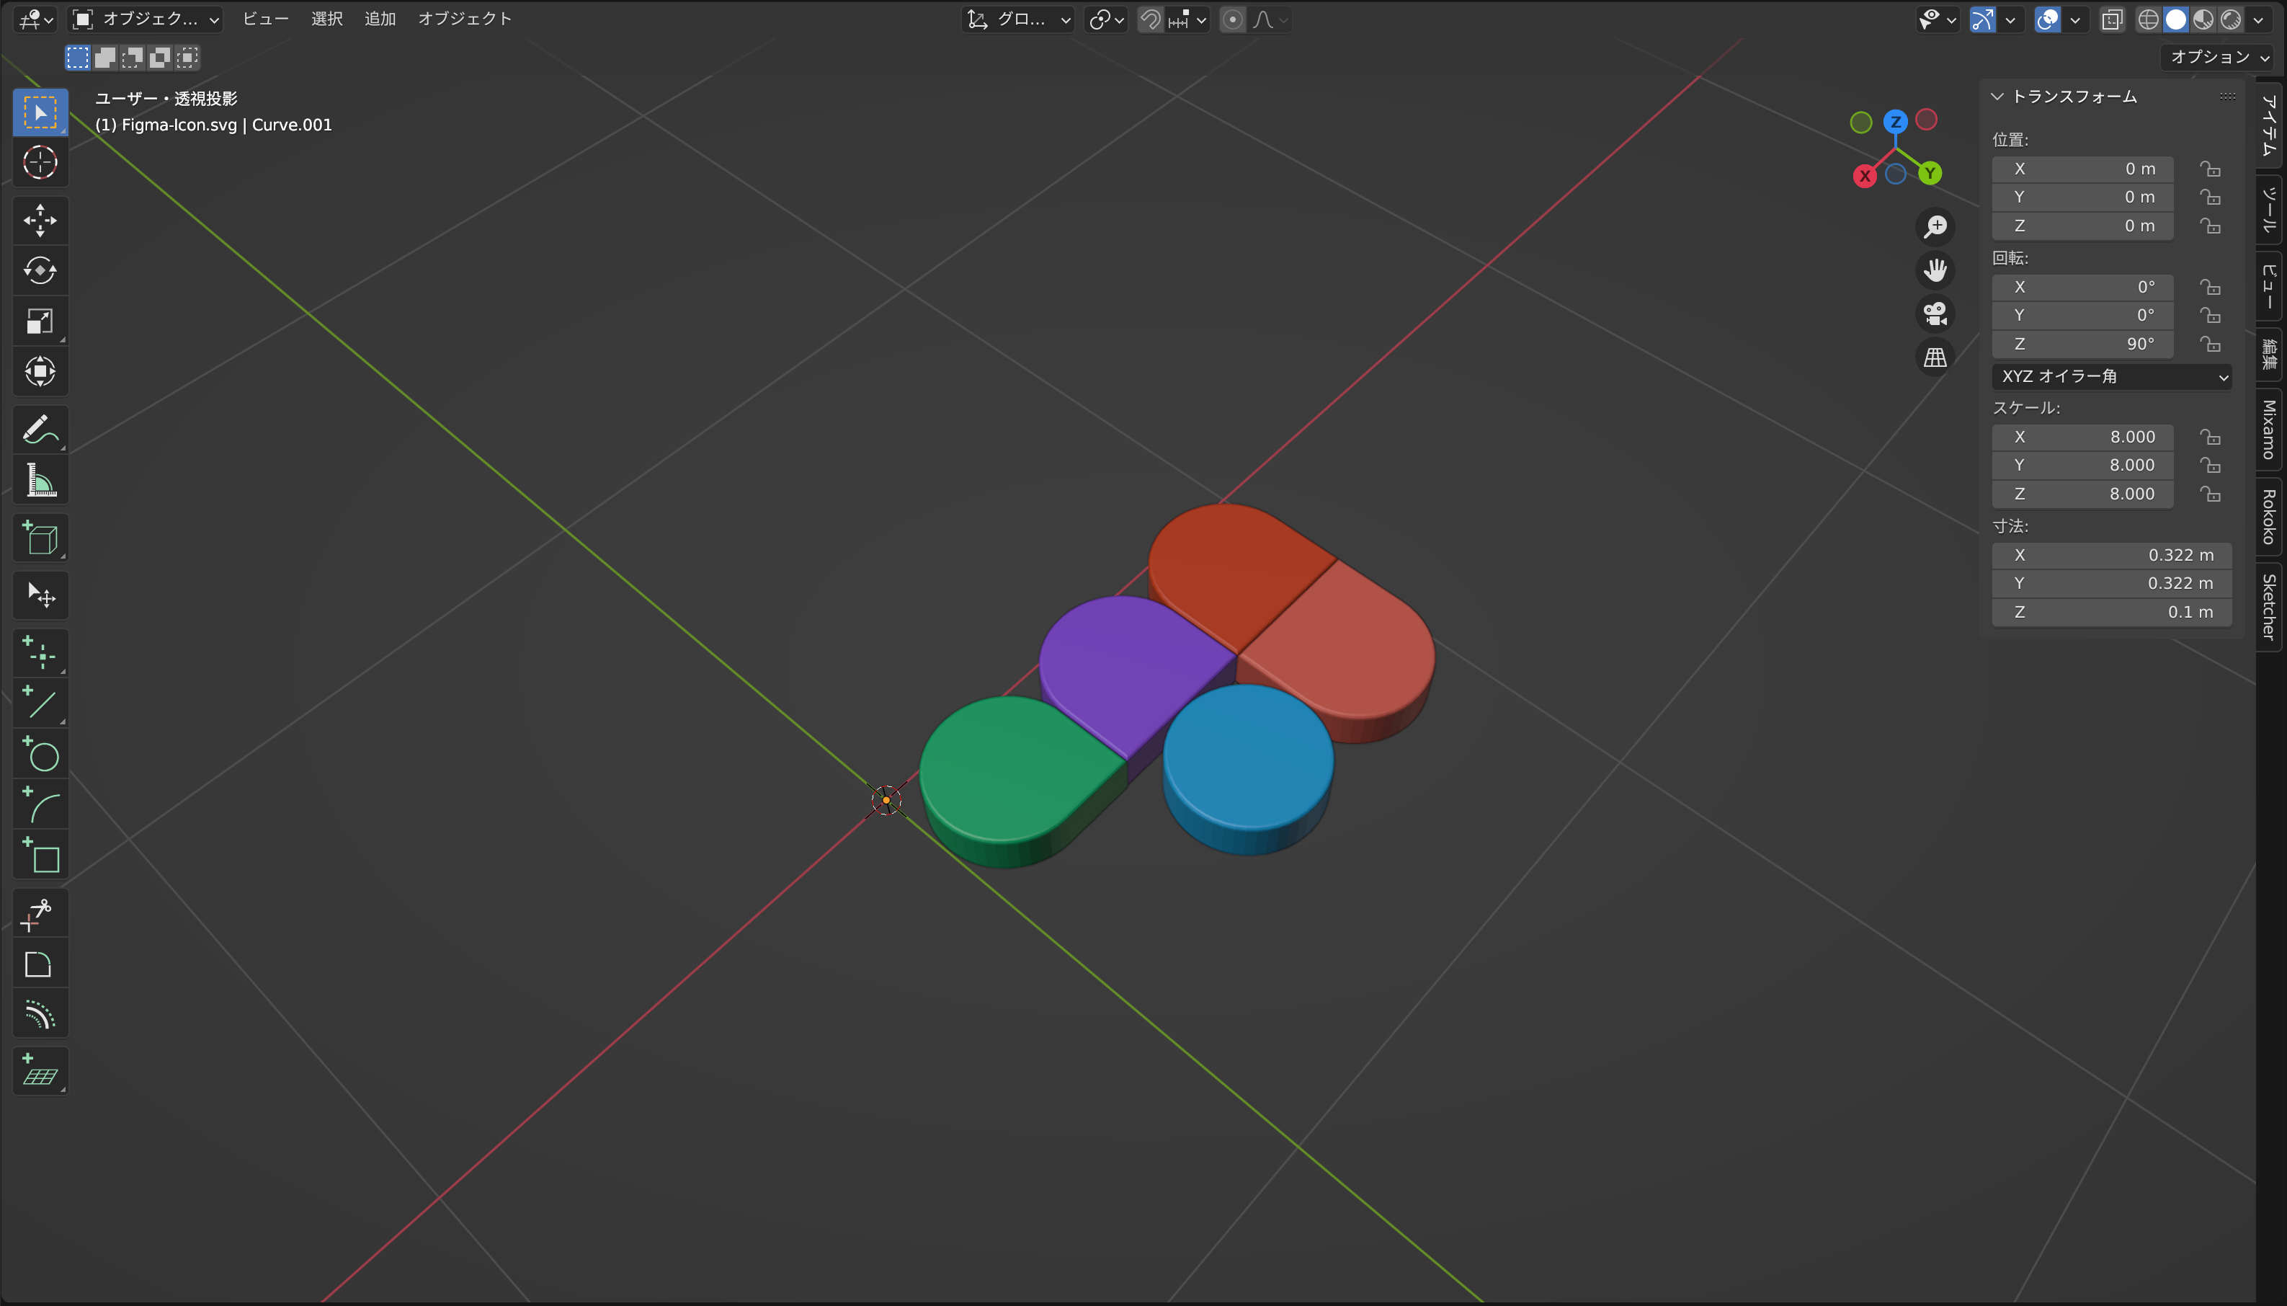Toggle lock for rotation Z
Image resolution: width=2287 pixels, height=1306 pixels.
click(2211, 345)
